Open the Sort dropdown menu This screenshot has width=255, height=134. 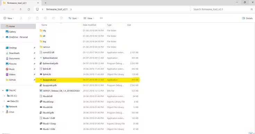[74, 18]
